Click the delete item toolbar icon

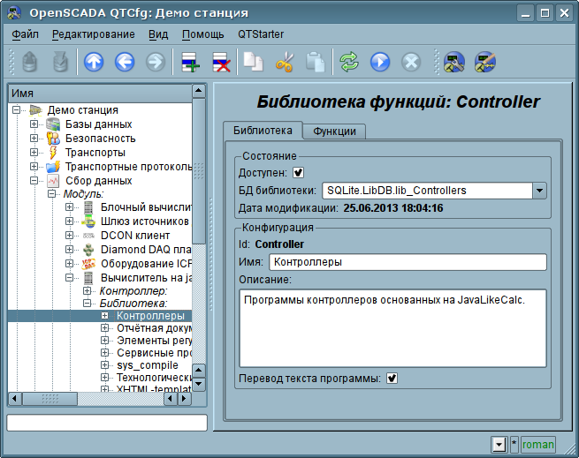(221, 62)
